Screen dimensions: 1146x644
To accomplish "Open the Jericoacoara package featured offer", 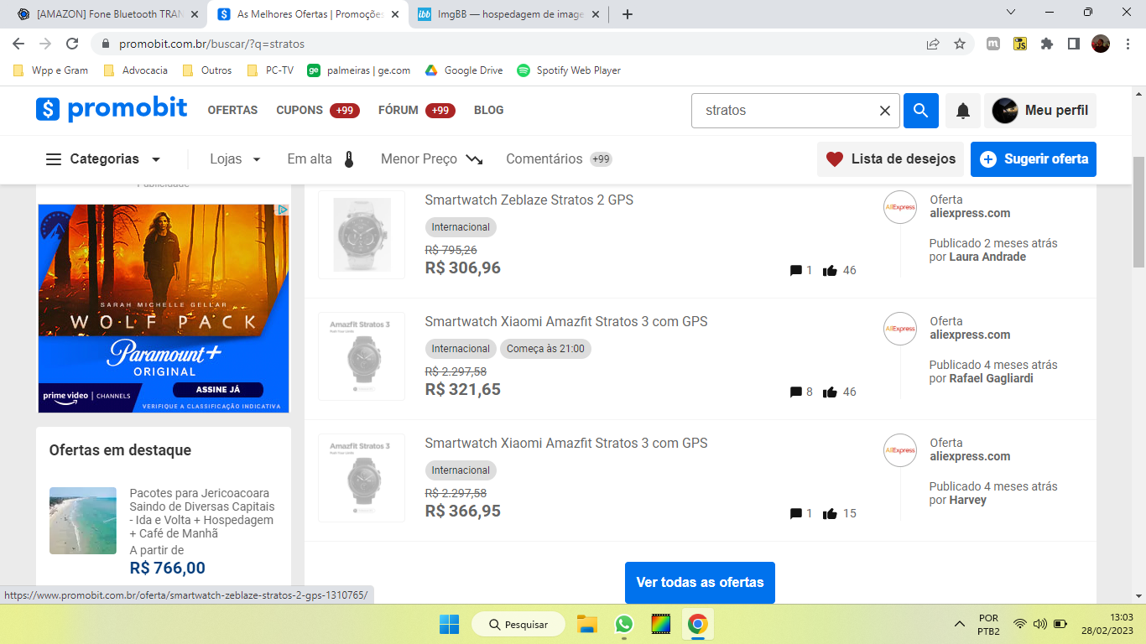I will (x=202, y=513).
